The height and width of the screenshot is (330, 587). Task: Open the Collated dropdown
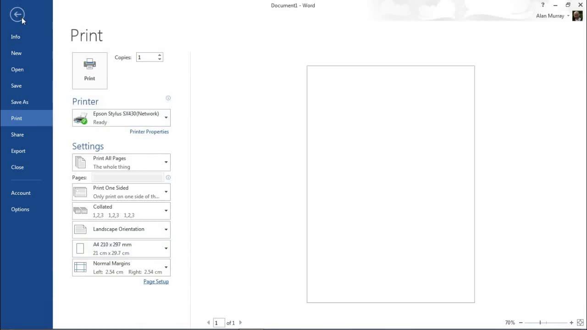tap(121, 211)
